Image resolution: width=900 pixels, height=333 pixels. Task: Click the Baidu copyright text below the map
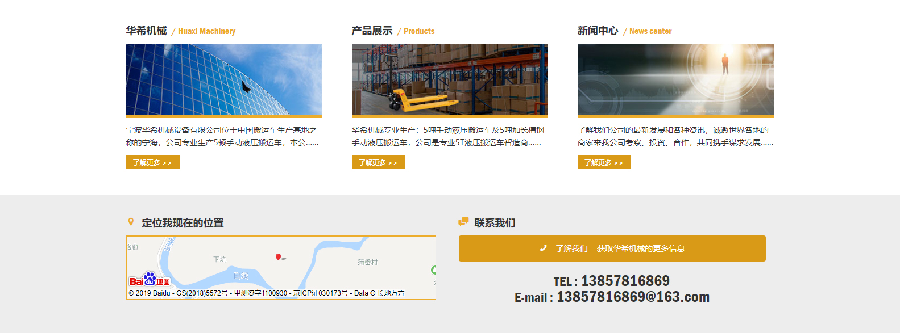266,293
